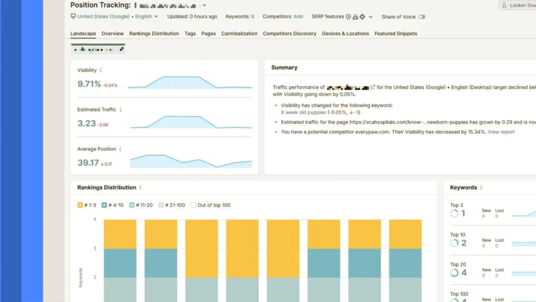This screenshot has height=302, width=536.
Task: Uncheck the # 4-10 rankings checkbox
Action: (104, 205)
